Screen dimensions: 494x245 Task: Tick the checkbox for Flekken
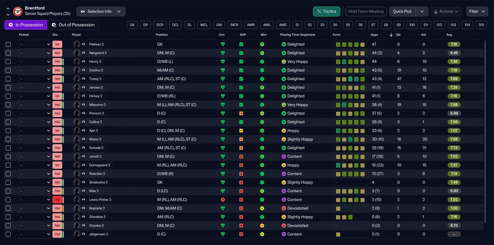pos(8,44)
